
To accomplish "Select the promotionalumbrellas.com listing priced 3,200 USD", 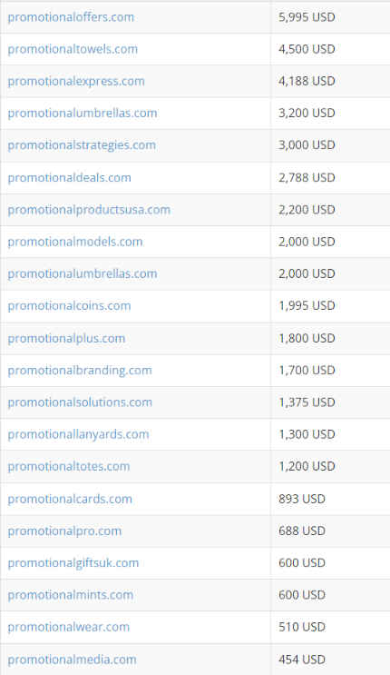I will click(83, 114).
